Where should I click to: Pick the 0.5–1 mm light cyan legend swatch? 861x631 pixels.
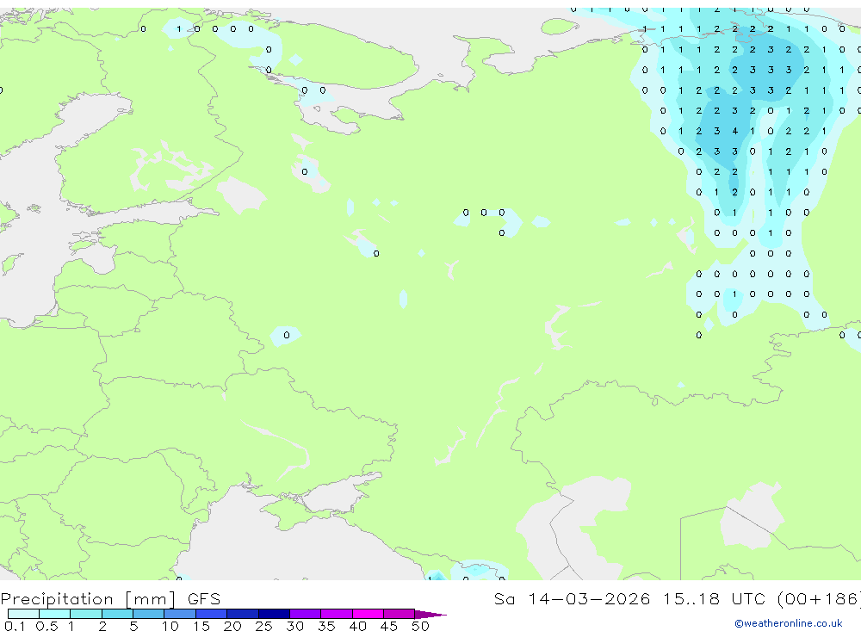tap(55, 614)
